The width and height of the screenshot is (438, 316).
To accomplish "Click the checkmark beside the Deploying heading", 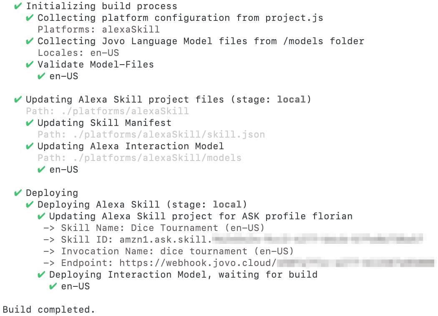I will pos(18,193).
